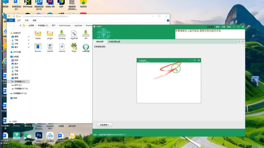Close the 注册信息 dialog
The image size is (264, 148).
coord(199,60)
